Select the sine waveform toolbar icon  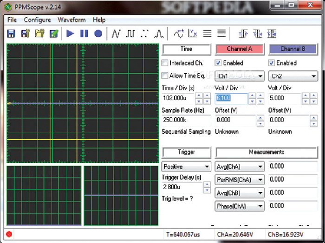coord(116,33)
